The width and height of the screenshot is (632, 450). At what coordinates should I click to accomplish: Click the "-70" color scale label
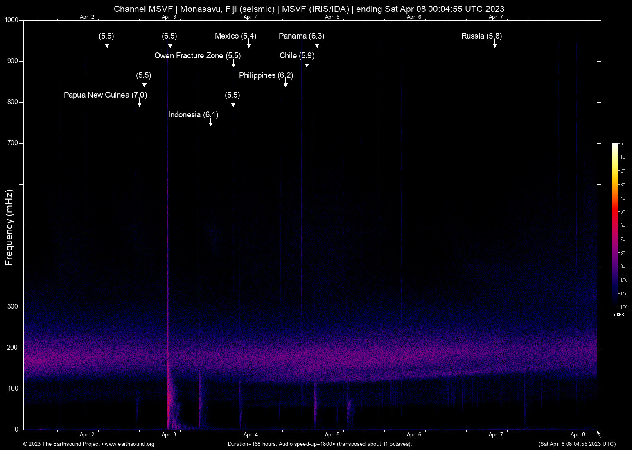coord(622,239)
